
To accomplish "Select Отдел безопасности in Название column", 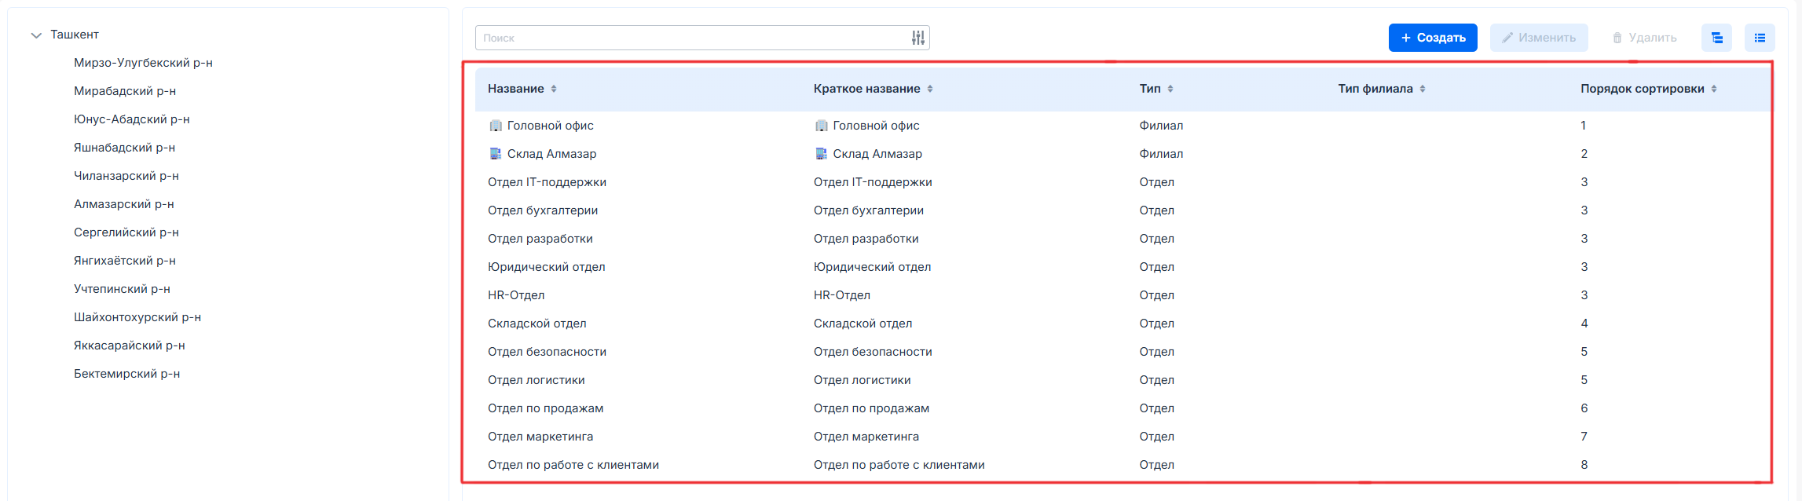I will 547,352.
